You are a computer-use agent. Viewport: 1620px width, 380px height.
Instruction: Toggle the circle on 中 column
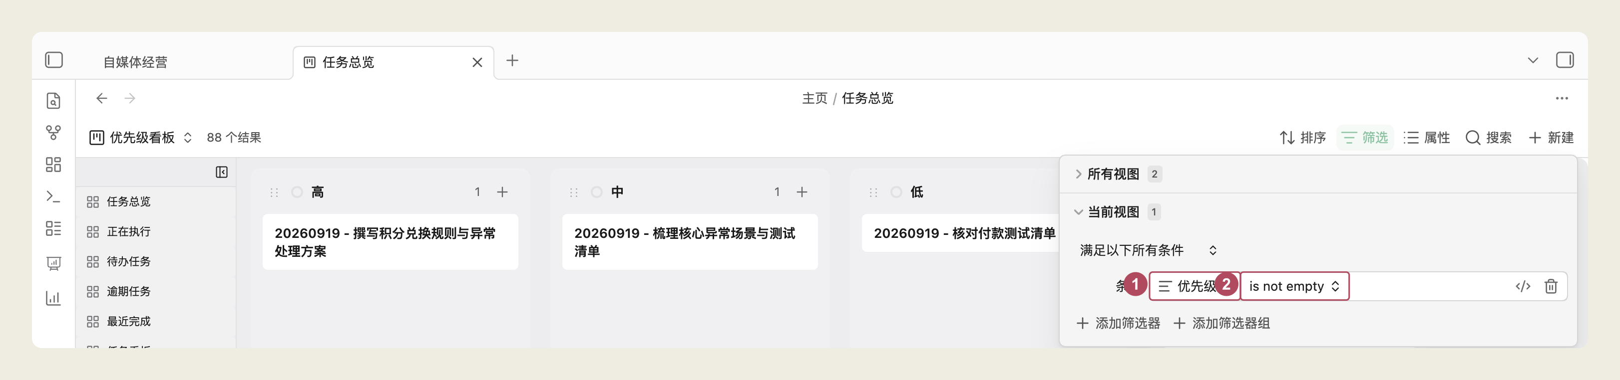(596, 192)
